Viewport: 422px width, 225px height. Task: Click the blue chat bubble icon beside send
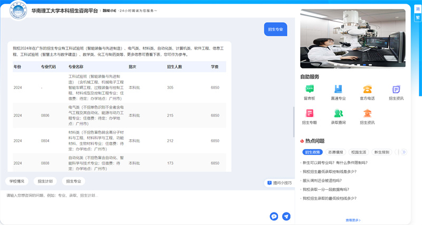(274, 216)
